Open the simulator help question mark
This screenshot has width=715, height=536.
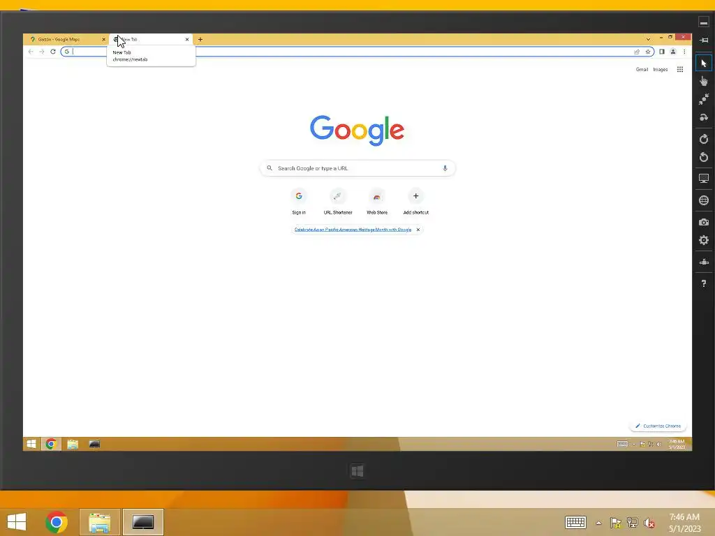tap(704, 283)
